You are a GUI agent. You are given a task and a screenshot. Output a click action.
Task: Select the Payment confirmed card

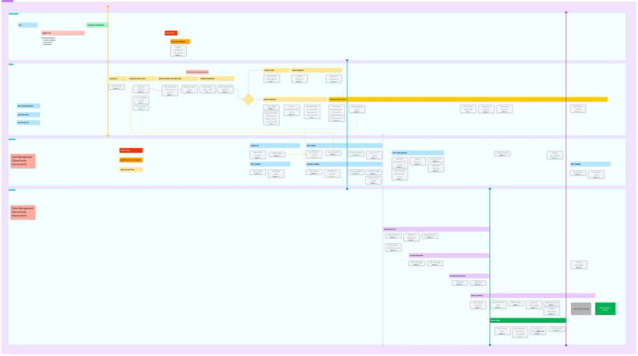click(334, 78)
